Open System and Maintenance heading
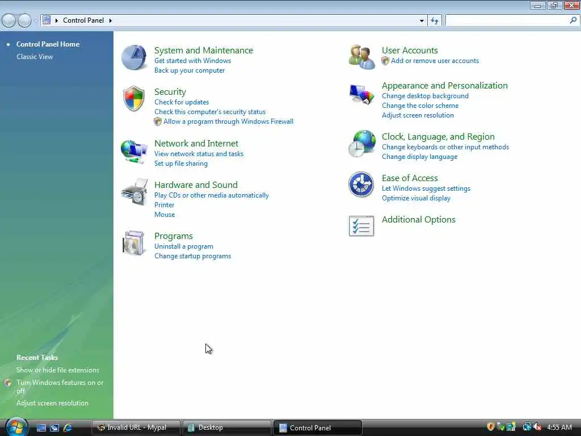 click(204, 51)
